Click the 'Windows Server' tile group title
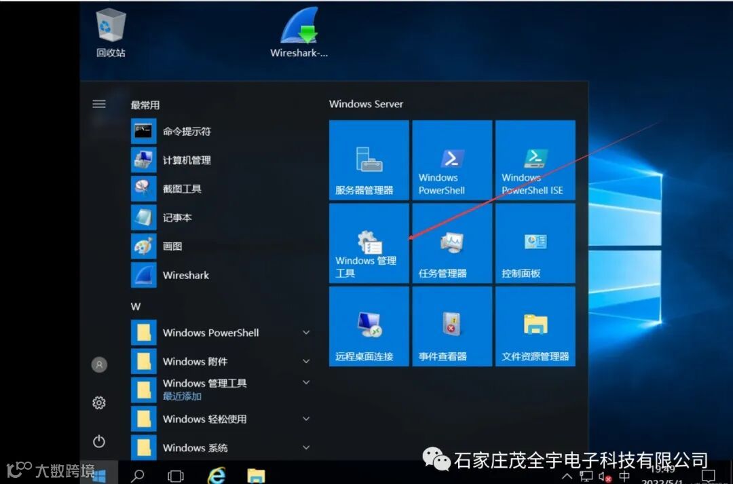Viewport: 733px width, 484px height. coord(366,104)
